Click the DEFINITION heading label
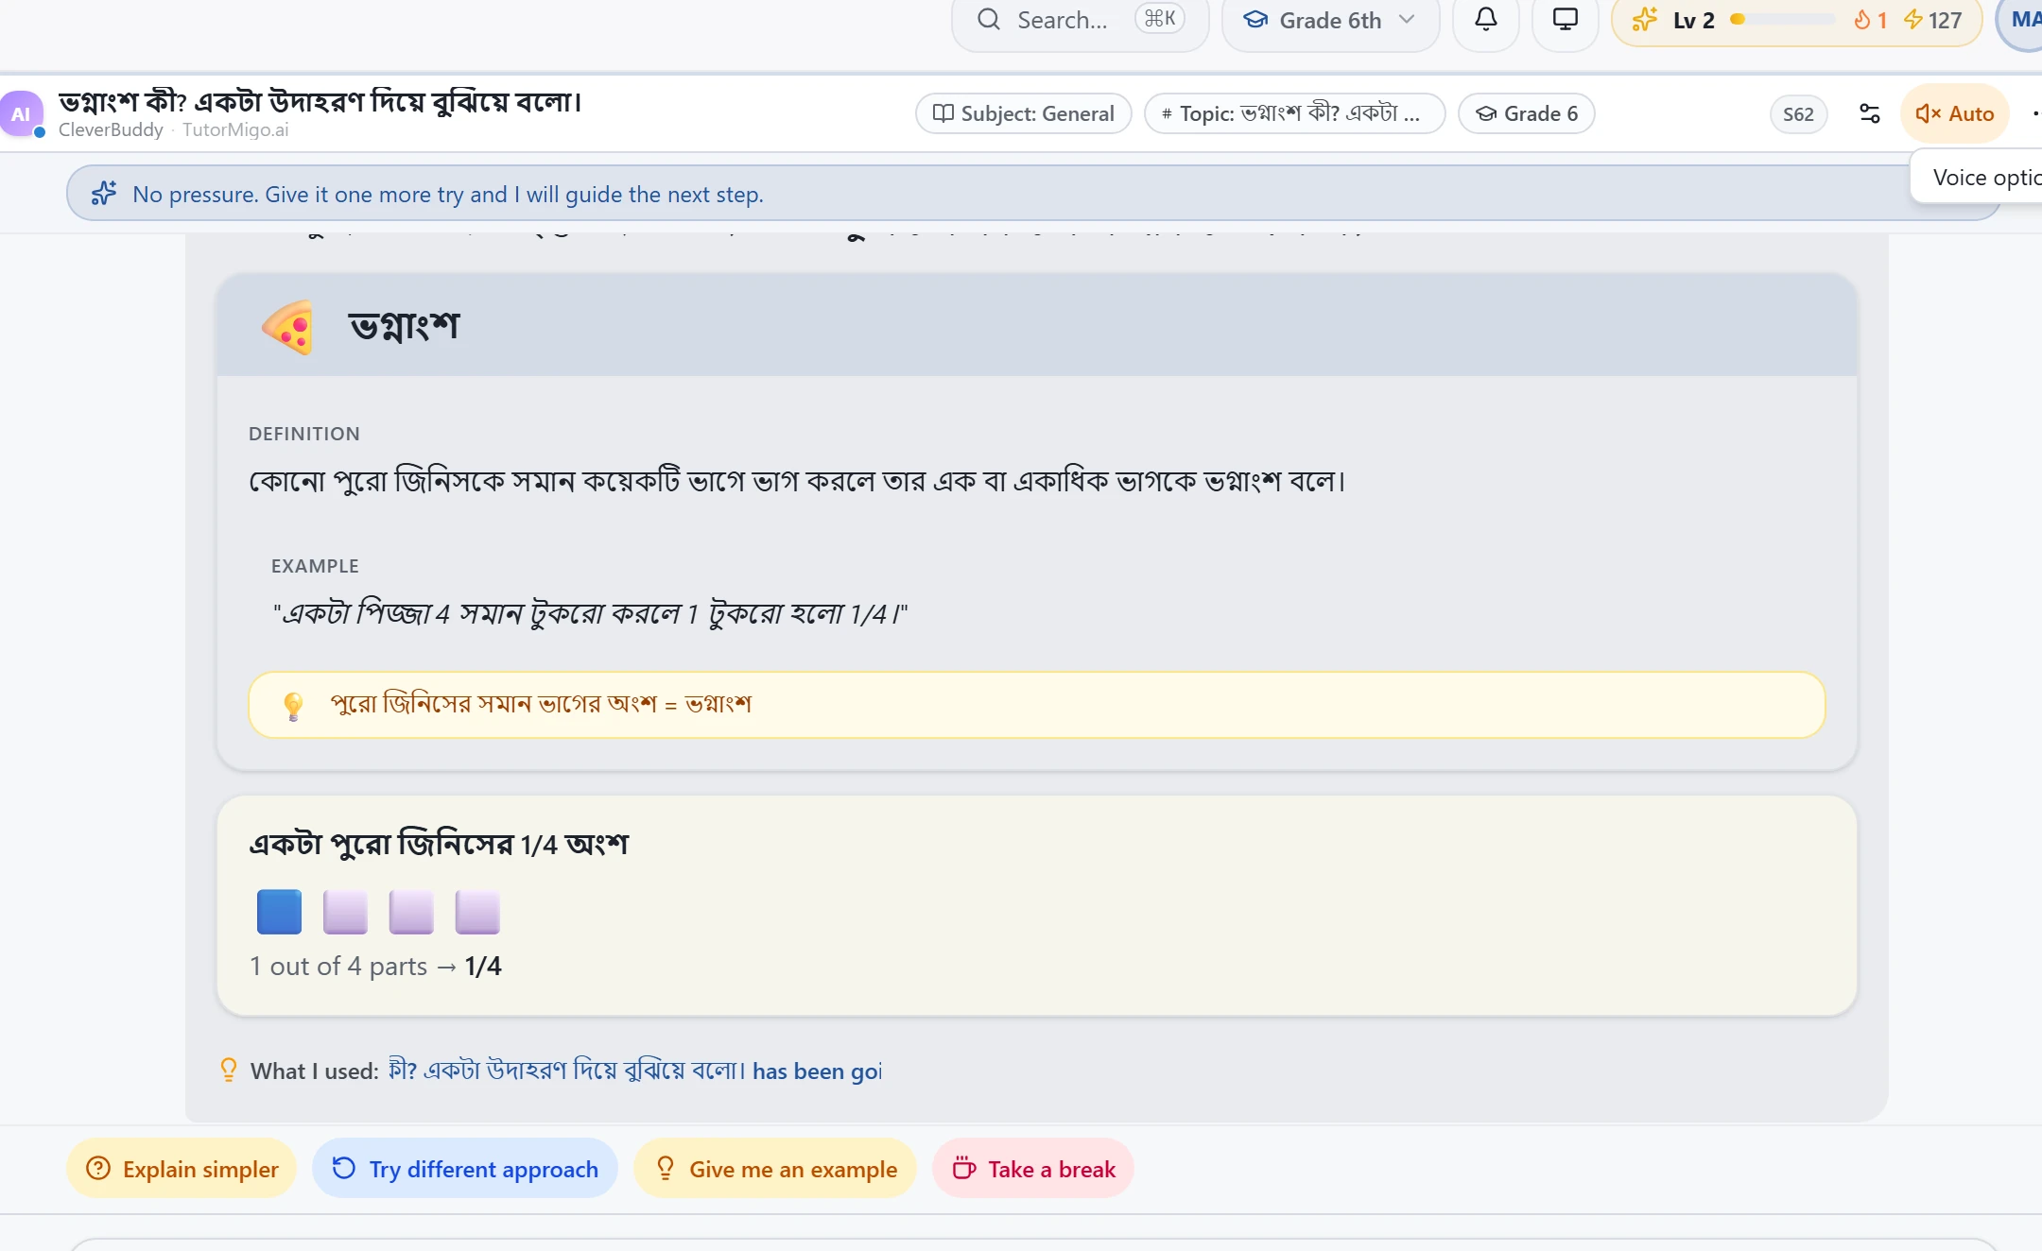2042x1251 pixels. (304, 434)
